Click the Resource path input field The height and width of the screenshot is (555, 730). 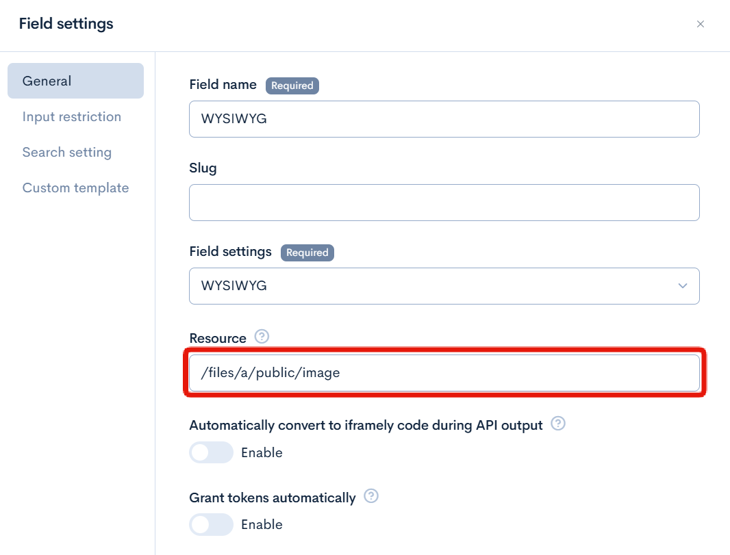point(444,373)
